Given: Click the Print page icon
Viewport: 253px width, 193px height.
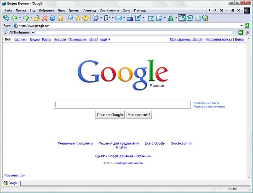Looking at the screenshot, I should click(130, 18).
